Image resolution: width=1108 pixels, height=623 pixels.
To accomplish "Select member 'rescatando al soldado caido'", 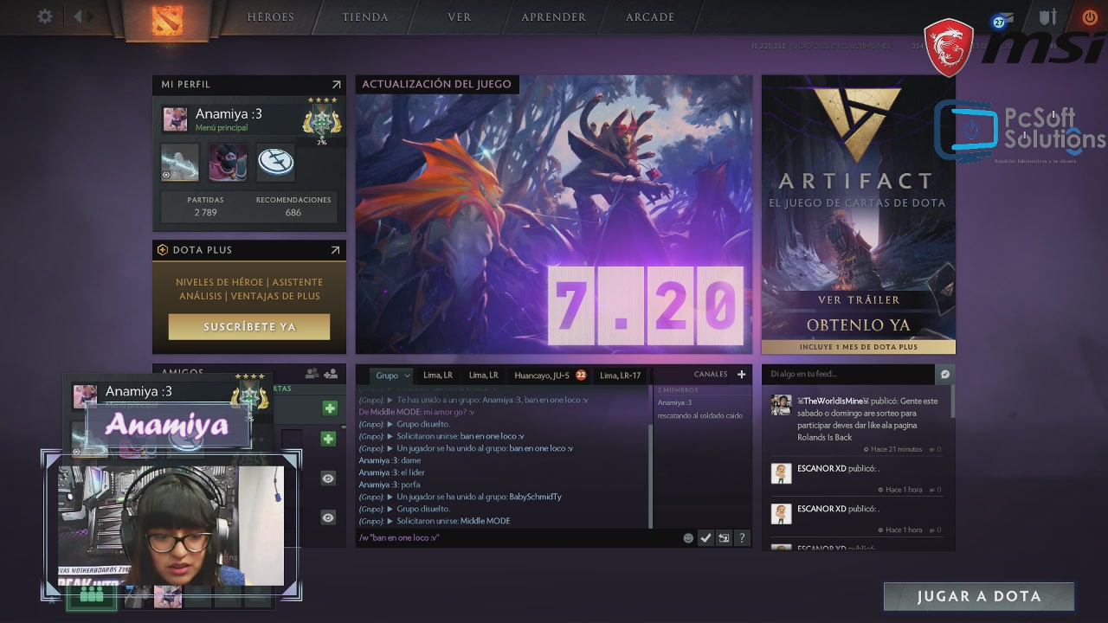I will tap(700, 415).
